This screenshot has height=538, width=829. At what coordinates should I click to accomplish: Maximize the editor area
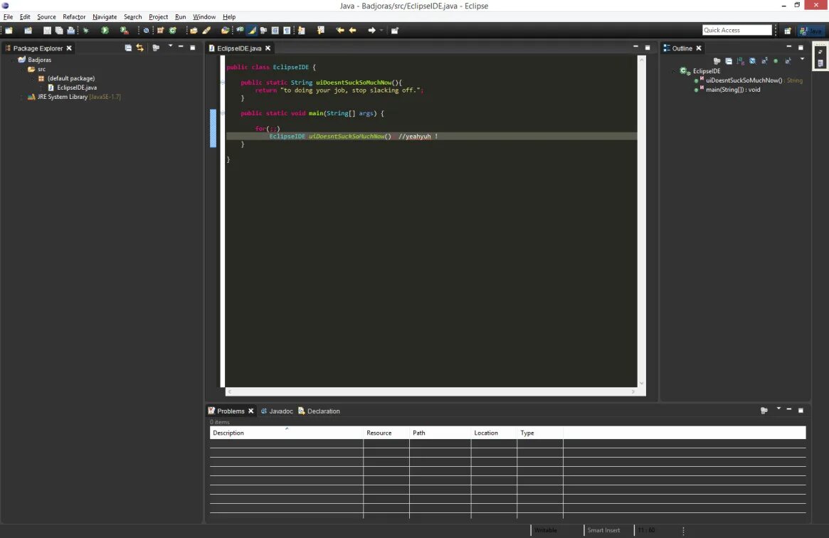coord(648,48)
